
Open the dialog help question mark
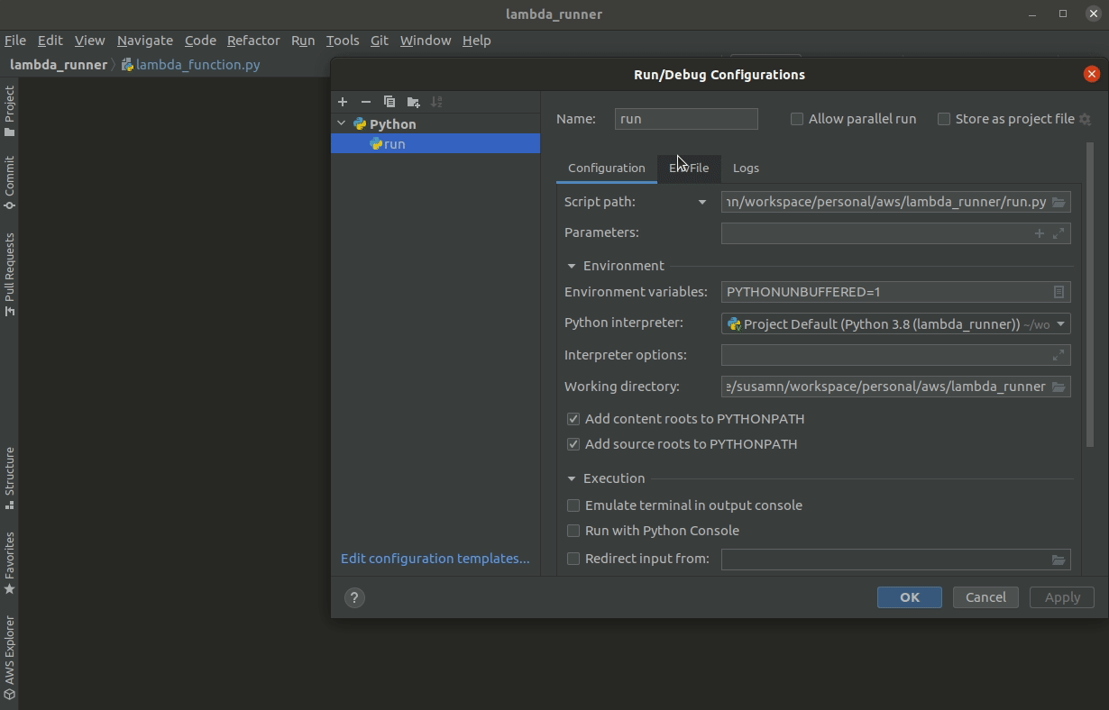pyautogui.click(x=354, y=597)
